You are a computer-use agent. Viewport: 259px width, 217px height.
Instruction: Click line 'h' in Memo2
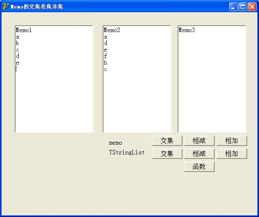click(x=105, y=63)
